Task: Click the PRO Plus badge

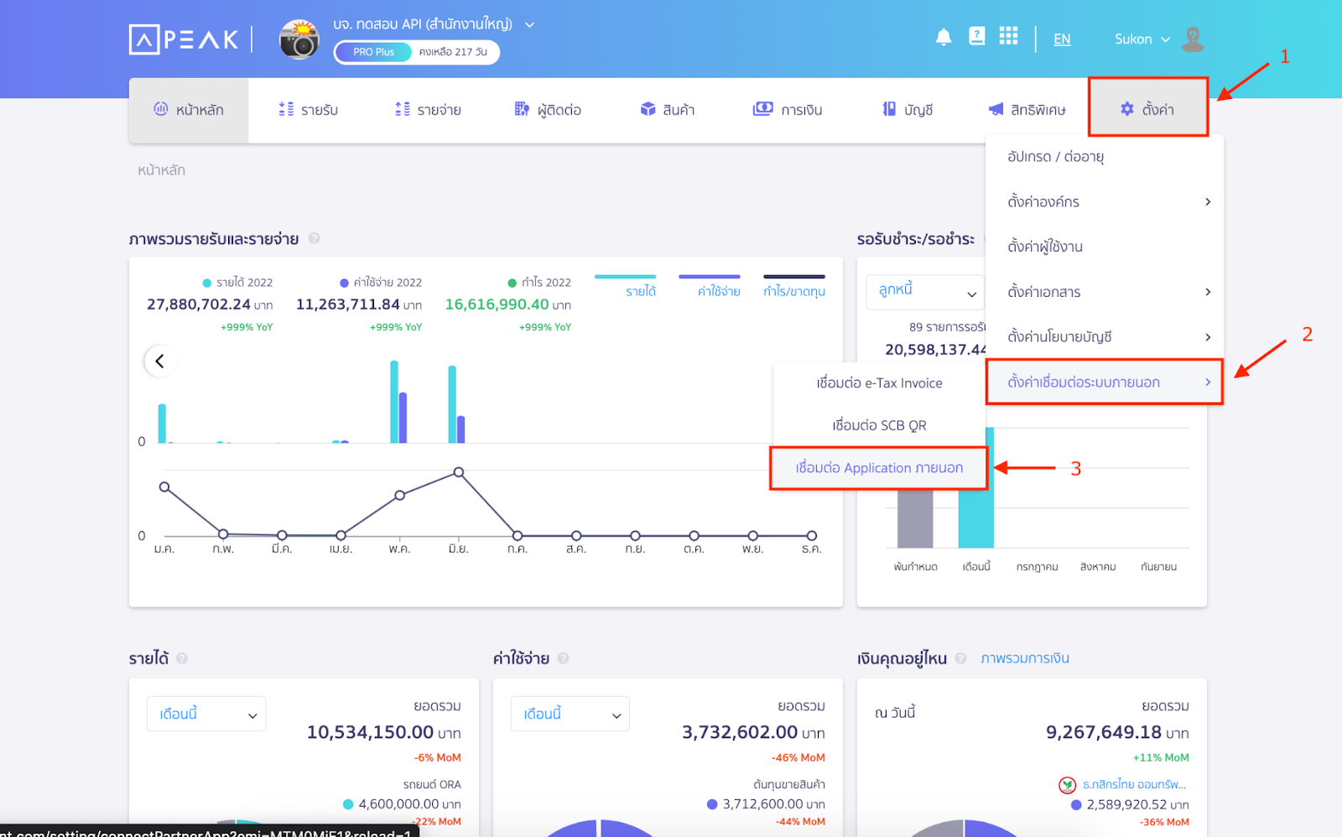Action: tap(373, 52)
